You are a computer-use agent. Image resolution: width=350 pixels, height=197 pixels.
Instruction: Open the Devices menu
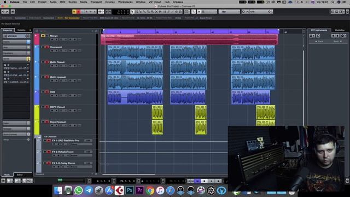[110, 2]
